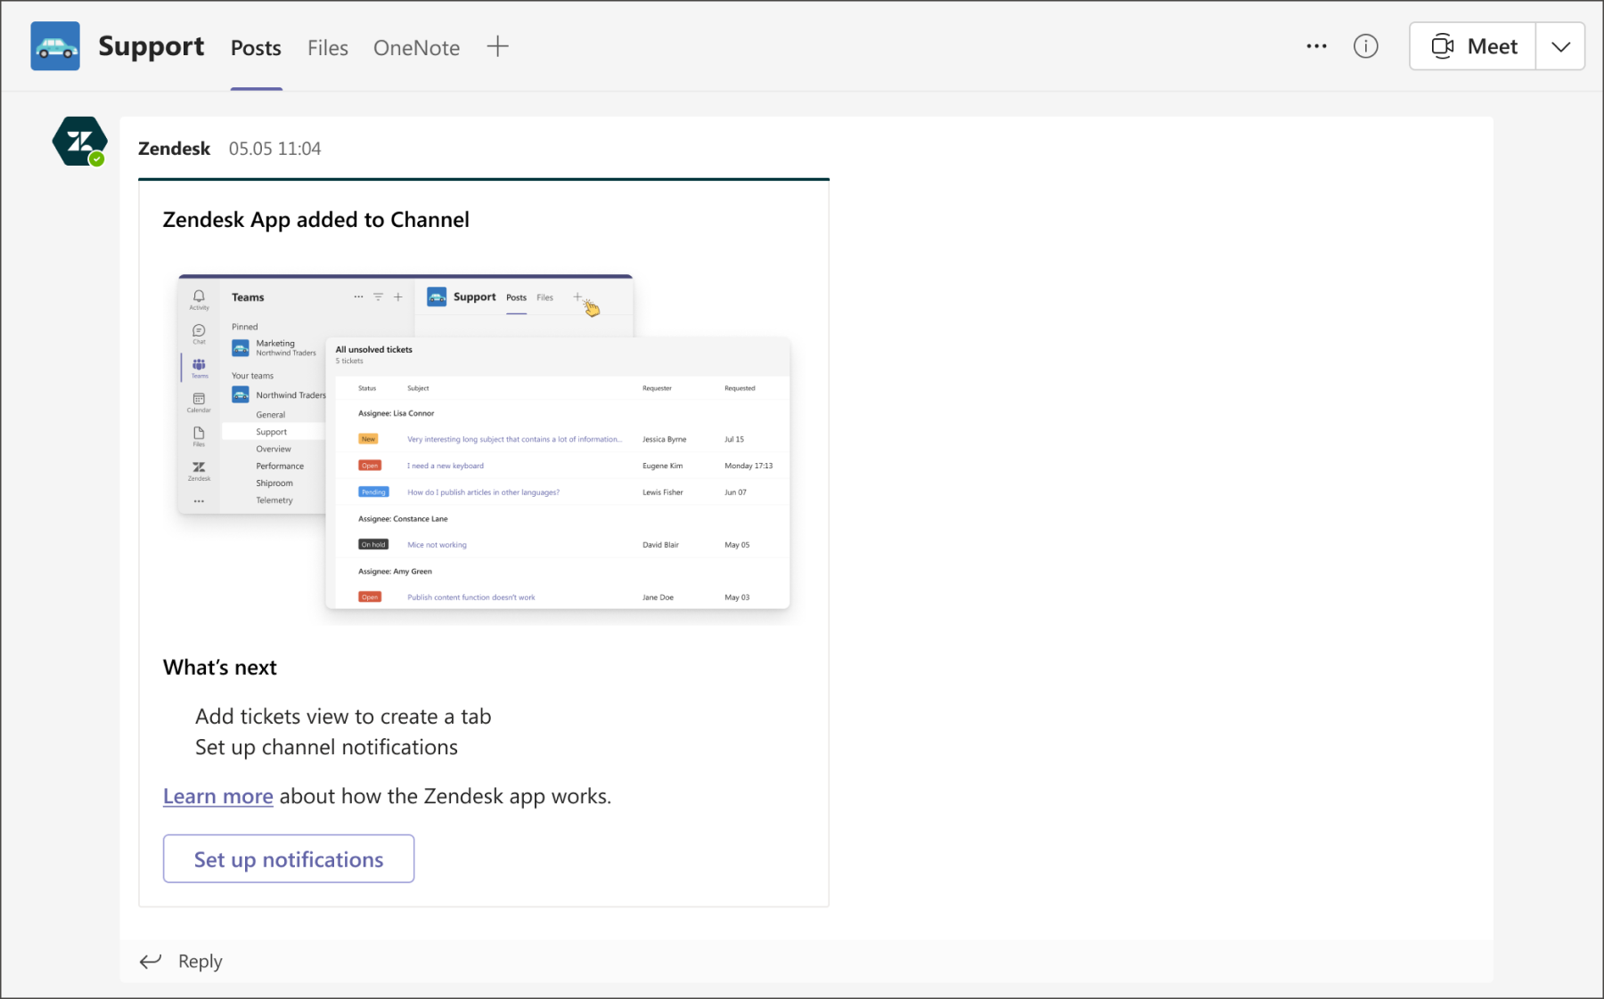The height and width of the screenshot is (999, 1604).
Task: Click the Support channel title
Action: point(151,46)
